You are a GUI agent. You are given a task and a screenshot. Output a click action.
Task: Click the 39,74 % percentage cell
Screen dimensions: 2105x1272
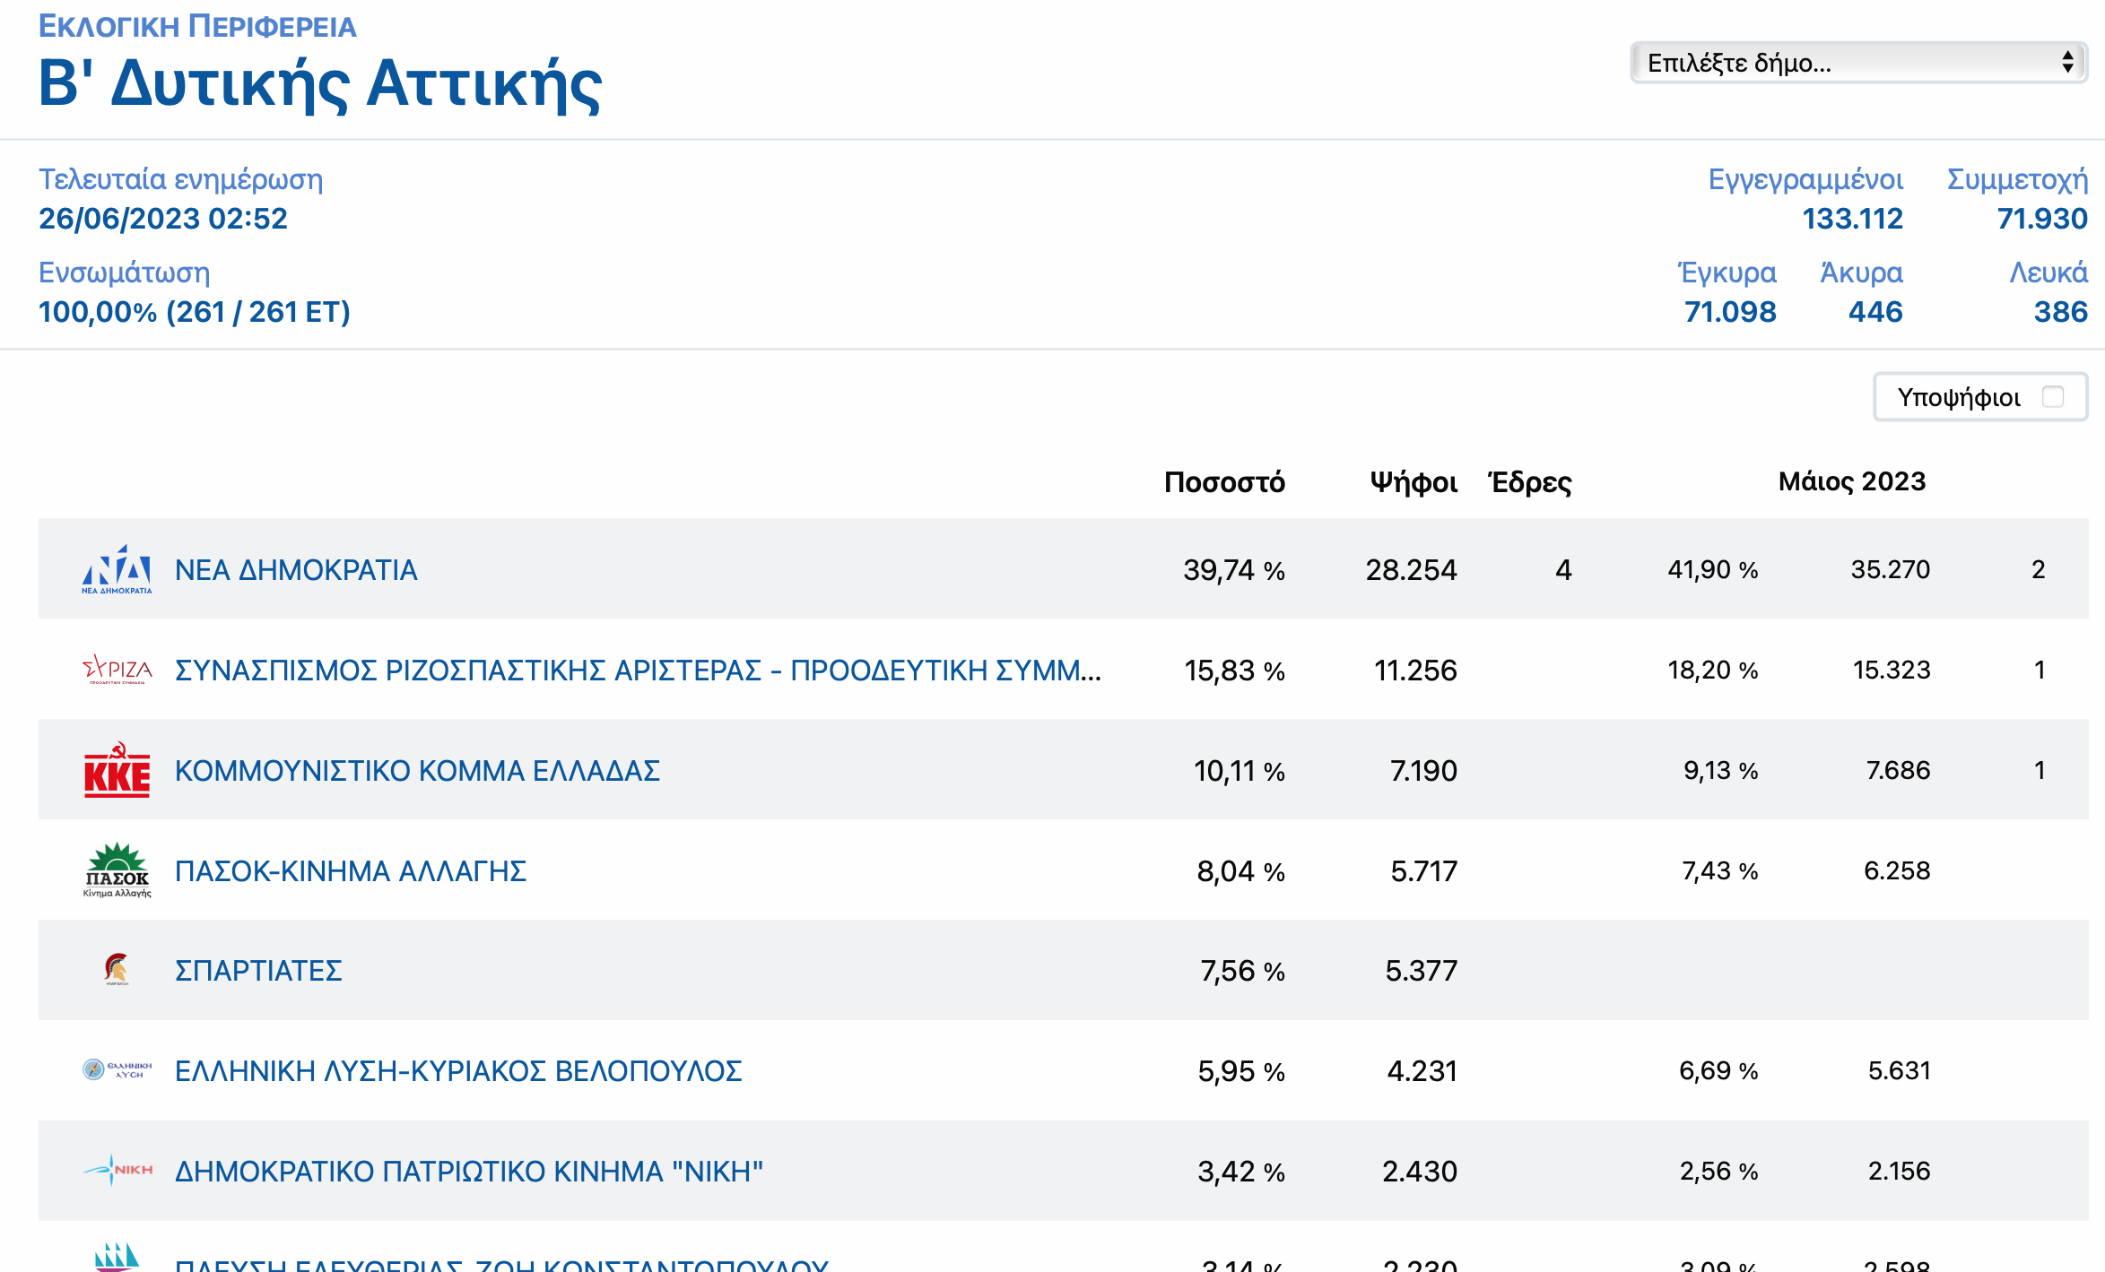[x=1234, y=570]
